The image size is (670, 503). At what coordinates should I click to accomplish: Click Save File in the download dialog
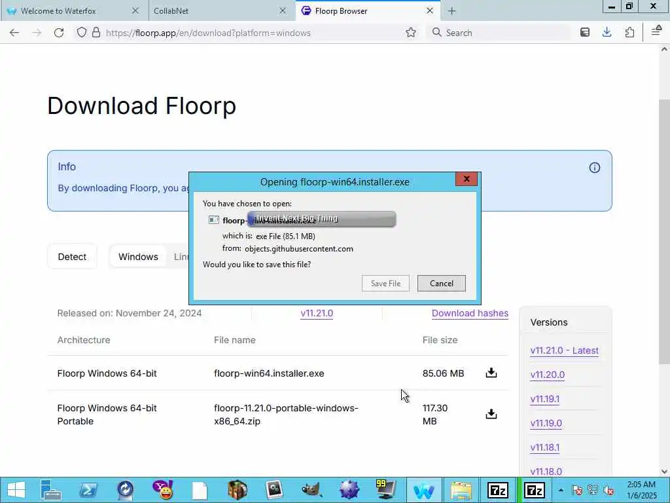coord(385,283)
